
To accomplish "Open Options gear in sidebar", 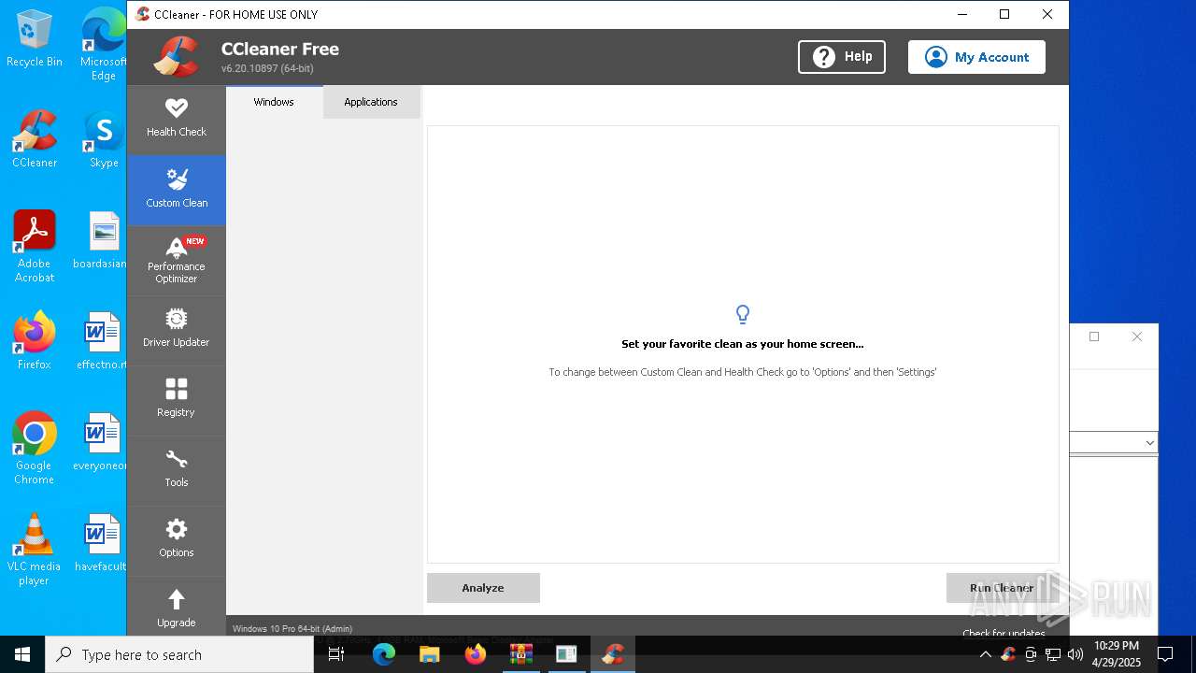I will 177,540.
